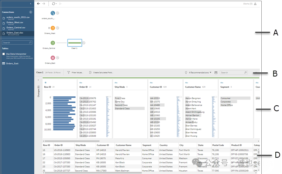Viewport: 282px width, 174px height.
Task: Select the Clean 1 step
Action: click(75, 43)
